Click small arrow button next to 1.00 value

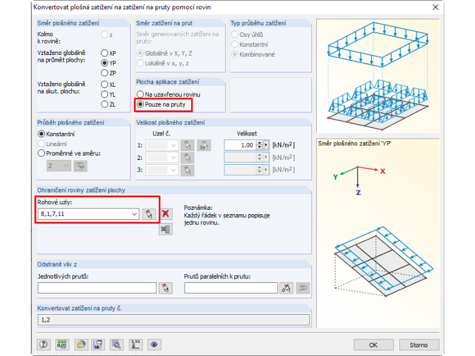point(266,145)
